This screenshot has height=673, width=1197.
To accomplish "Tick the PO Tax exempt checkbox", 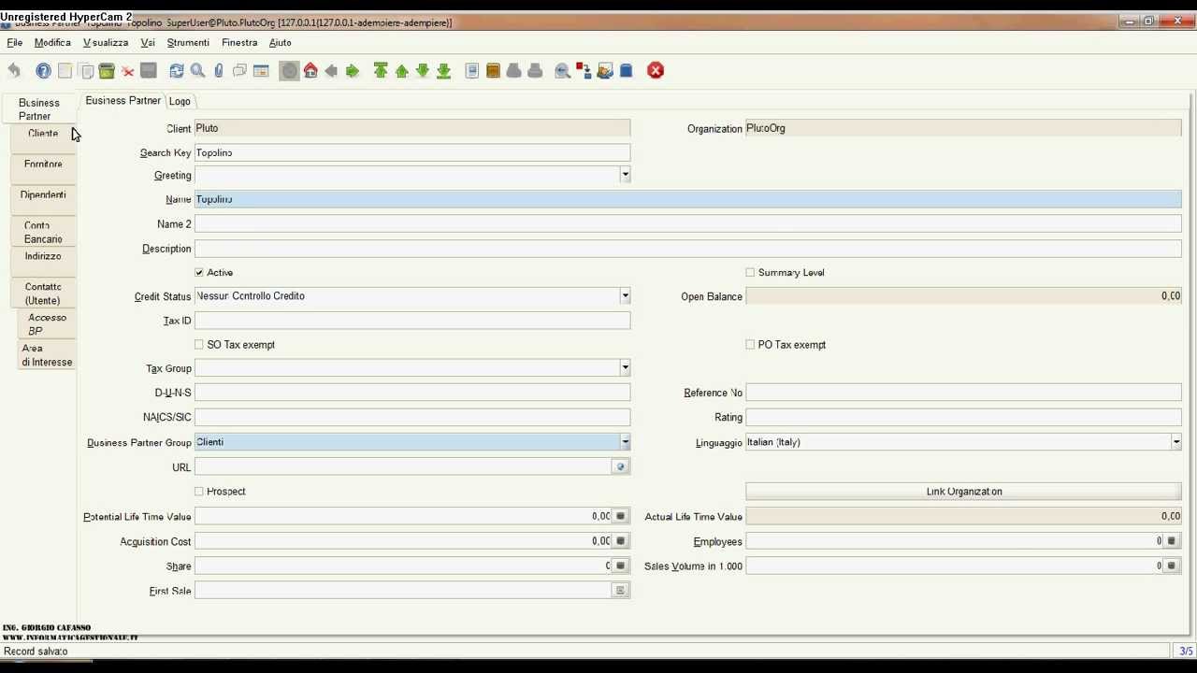I will (x=750, y=344).
